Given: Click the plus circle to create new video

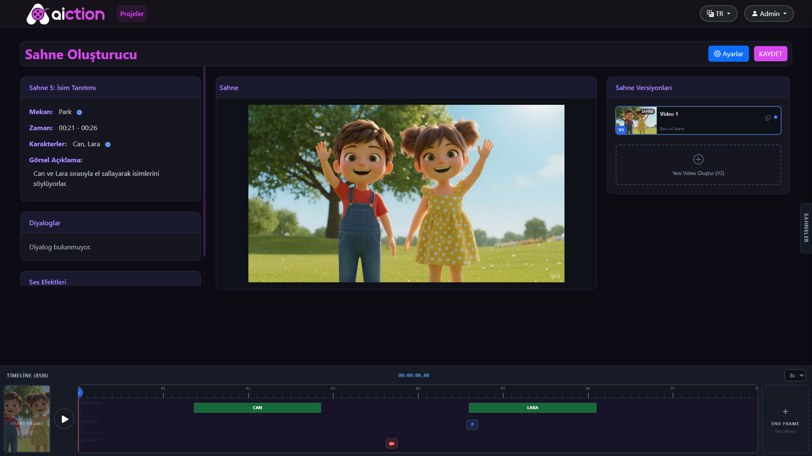Looking at the screenshot, I should 698,159.
